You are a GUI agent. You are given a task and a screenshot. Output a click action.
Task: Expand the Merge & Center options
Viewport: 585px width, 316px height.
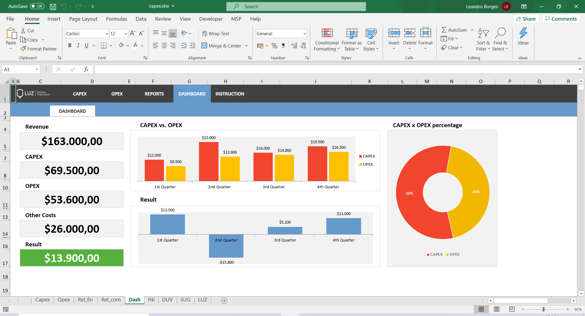[246, 46]
